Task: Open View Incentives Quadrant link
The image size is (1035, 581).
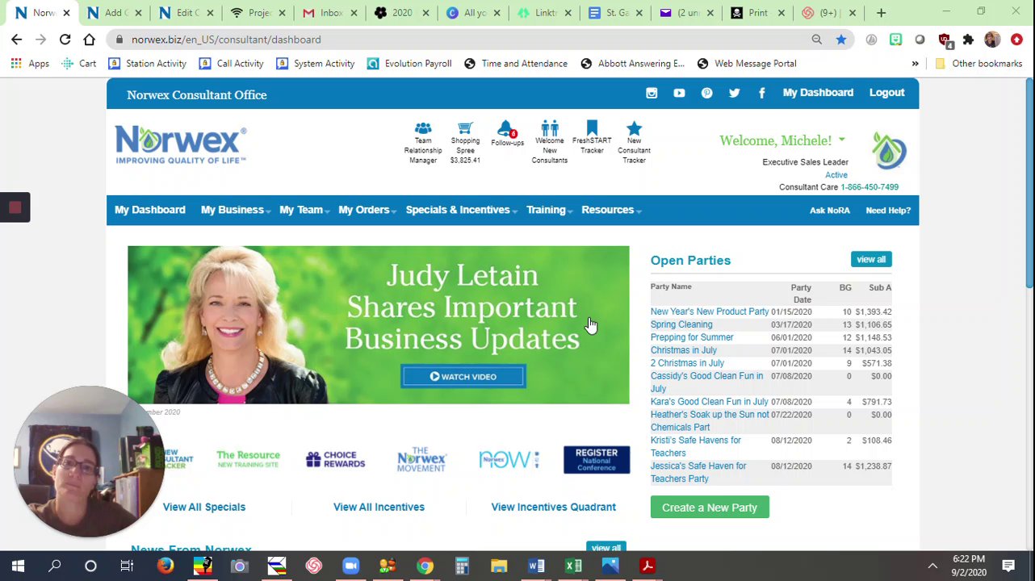Action: tap(553, 507)
